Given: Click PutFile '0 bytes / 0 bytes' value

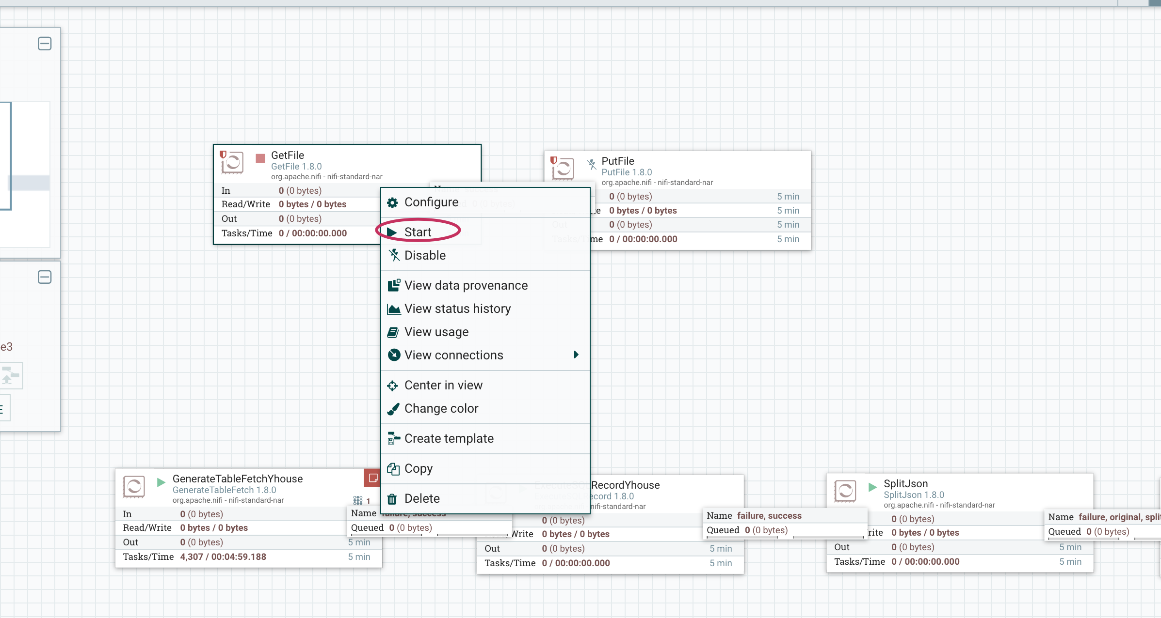Looking at the screenshot, I should pos(643,210).
